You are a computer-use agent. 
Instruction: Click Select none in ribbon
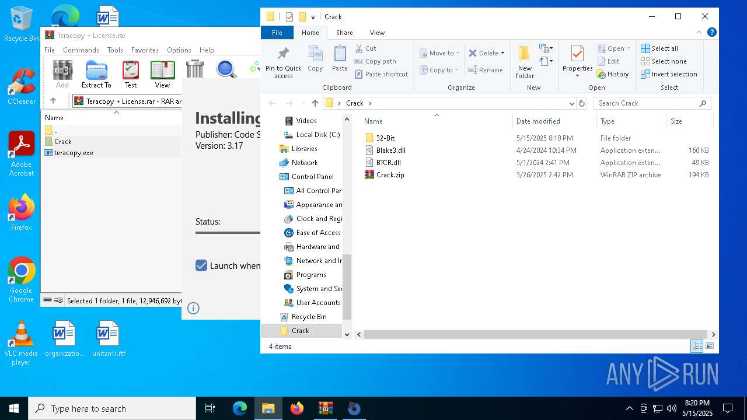click(664, 61)
